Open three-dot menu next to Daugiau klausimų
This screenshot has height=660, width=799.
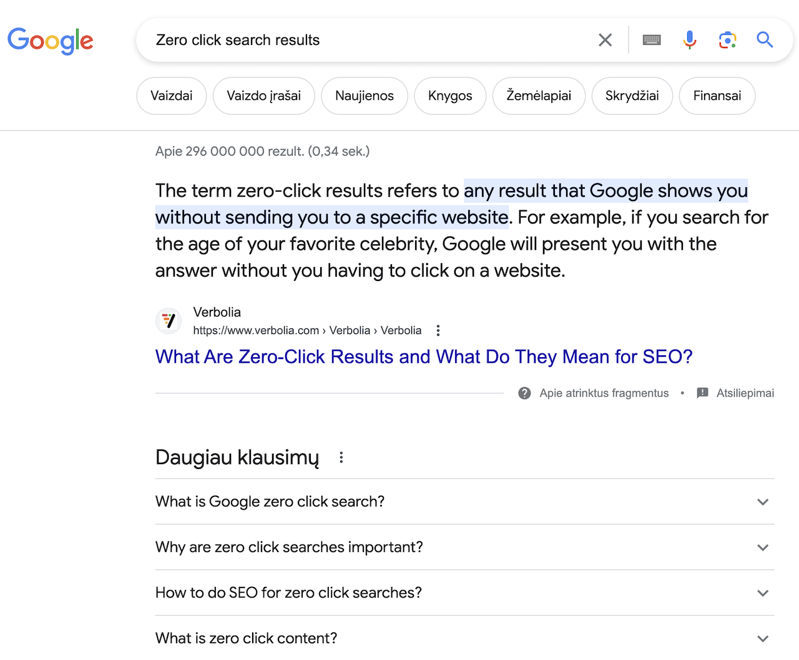pyautogui.click(x=341, y=458)
